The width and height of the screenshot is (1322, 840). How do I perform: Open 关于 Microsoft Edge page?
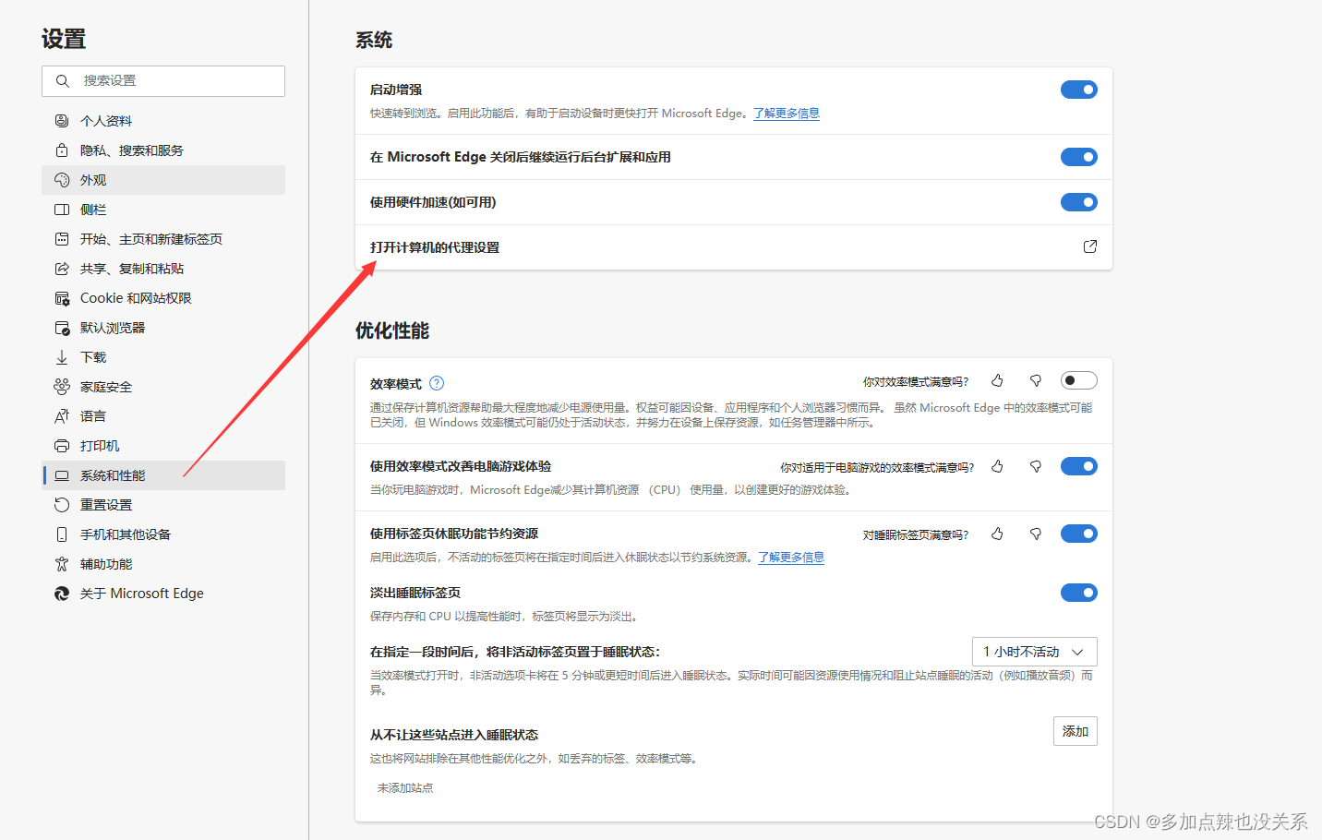click(163, 594)
